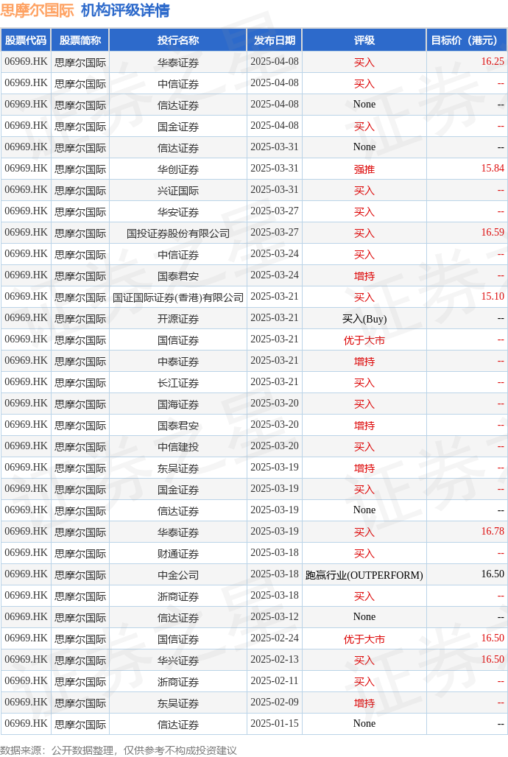Click 06969.HK in the 华创证券 row
Screen dimensions: 508x757
pos(26,169)
